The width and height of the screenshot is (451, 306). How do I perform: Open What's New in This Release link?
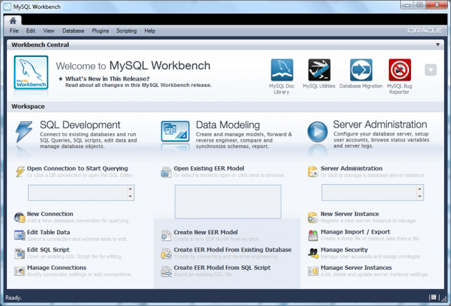click(107, 79)
